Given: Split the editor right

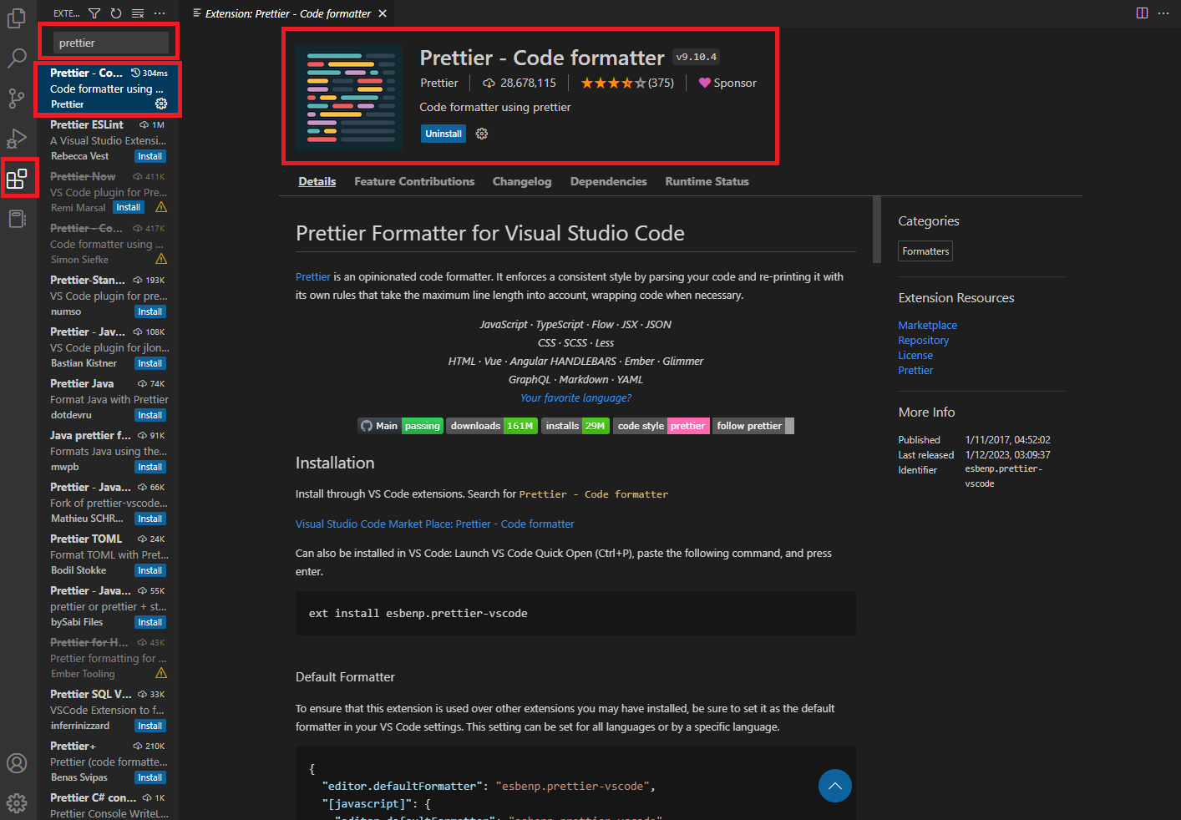Looking at the screenshot, I should click(x=1142, y=13).
